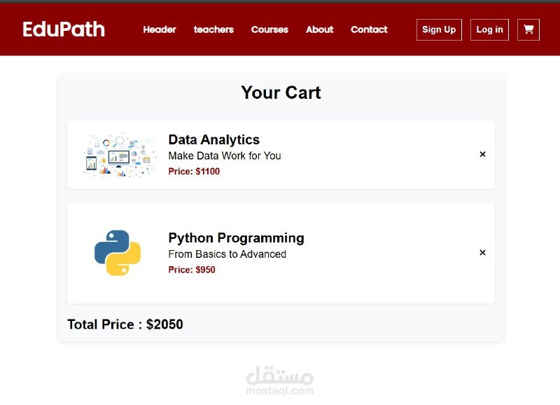
Task: Click the mostaql watermark logo
Action: tap(280, 380)
